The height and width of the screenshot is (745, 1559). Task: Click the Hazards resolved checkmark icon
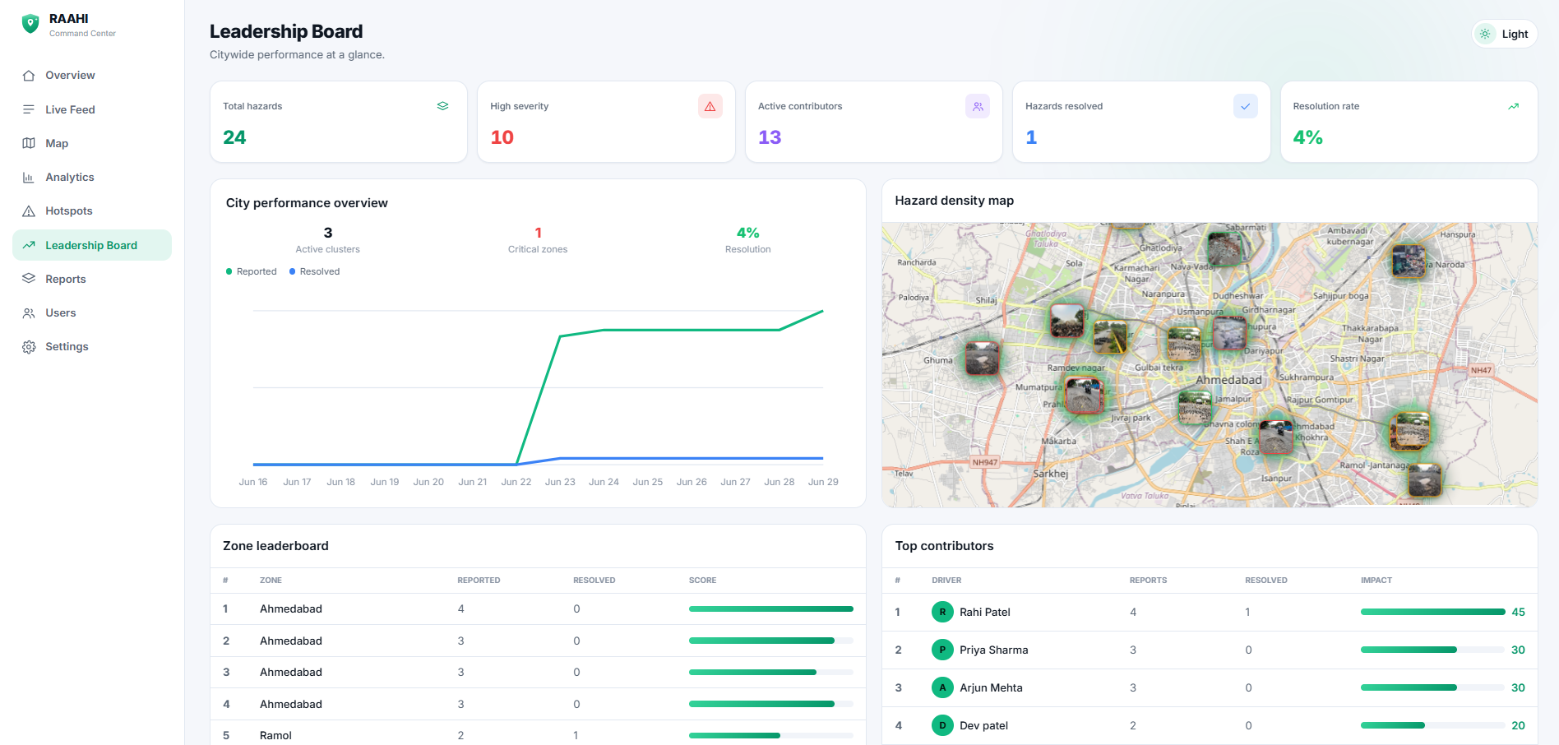[1245, 106]
